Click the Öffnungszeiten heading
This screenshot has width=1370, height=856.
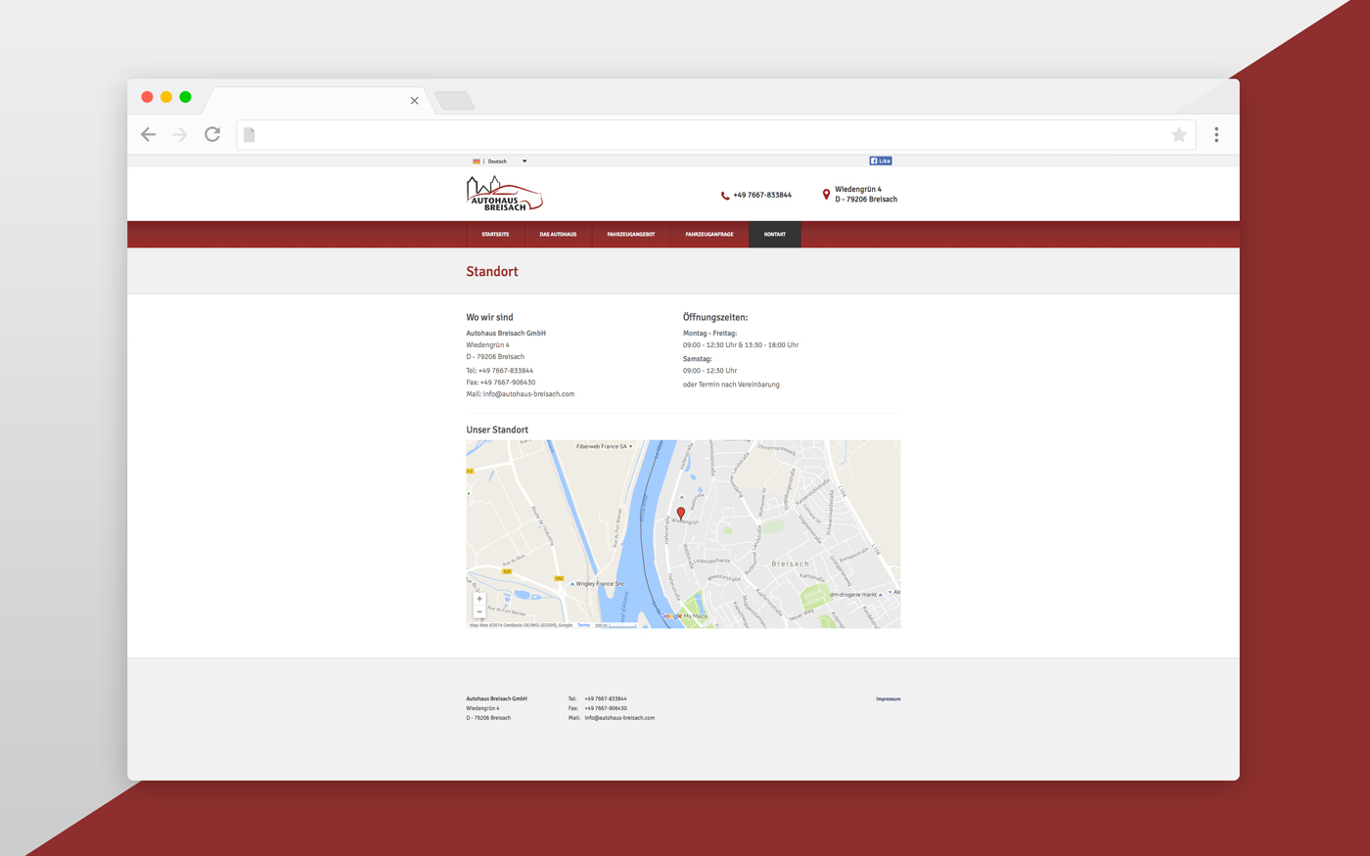pyautogui.click(x=715, y=318)
